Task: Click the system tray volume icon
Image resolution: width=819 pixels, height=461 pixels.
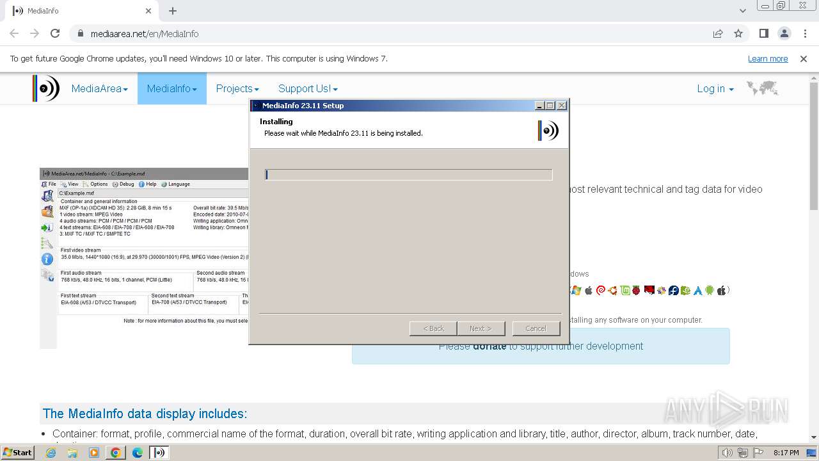Action: coord(727,453)
